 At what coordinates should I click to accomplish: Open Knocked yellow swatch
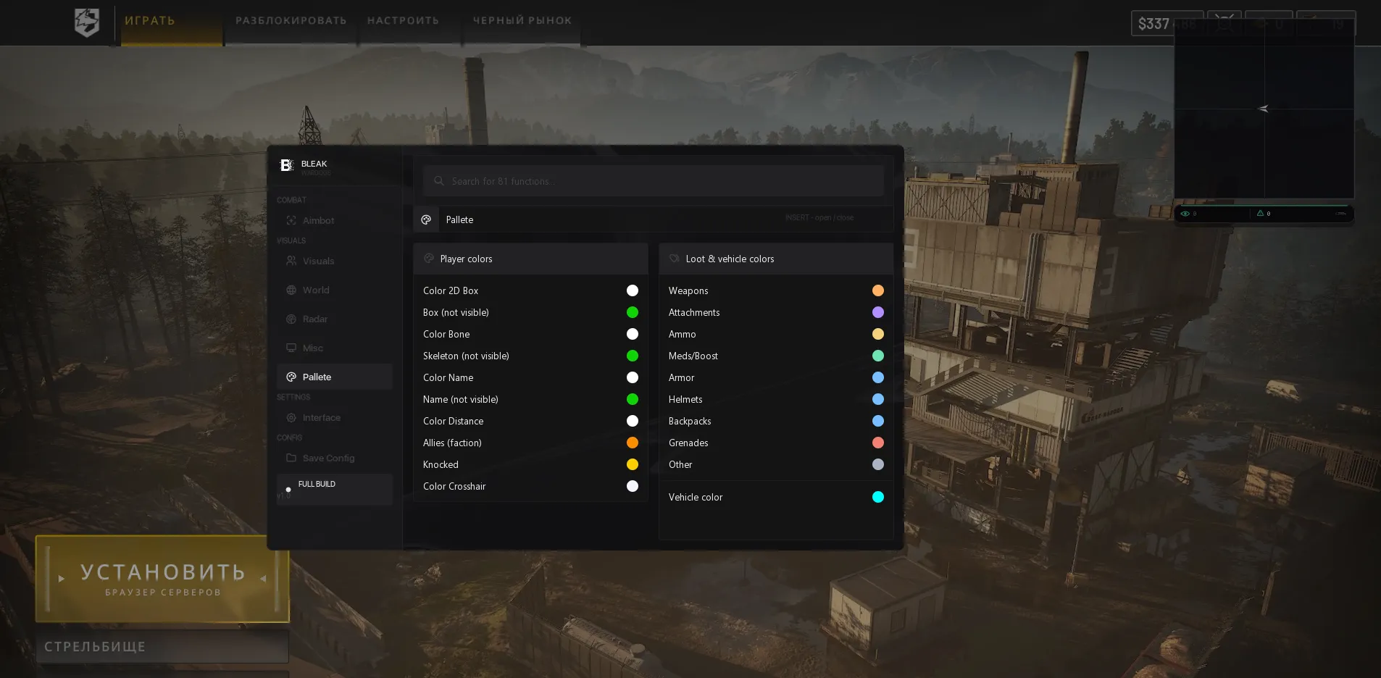pyautogui.click(x=633, y=464)
